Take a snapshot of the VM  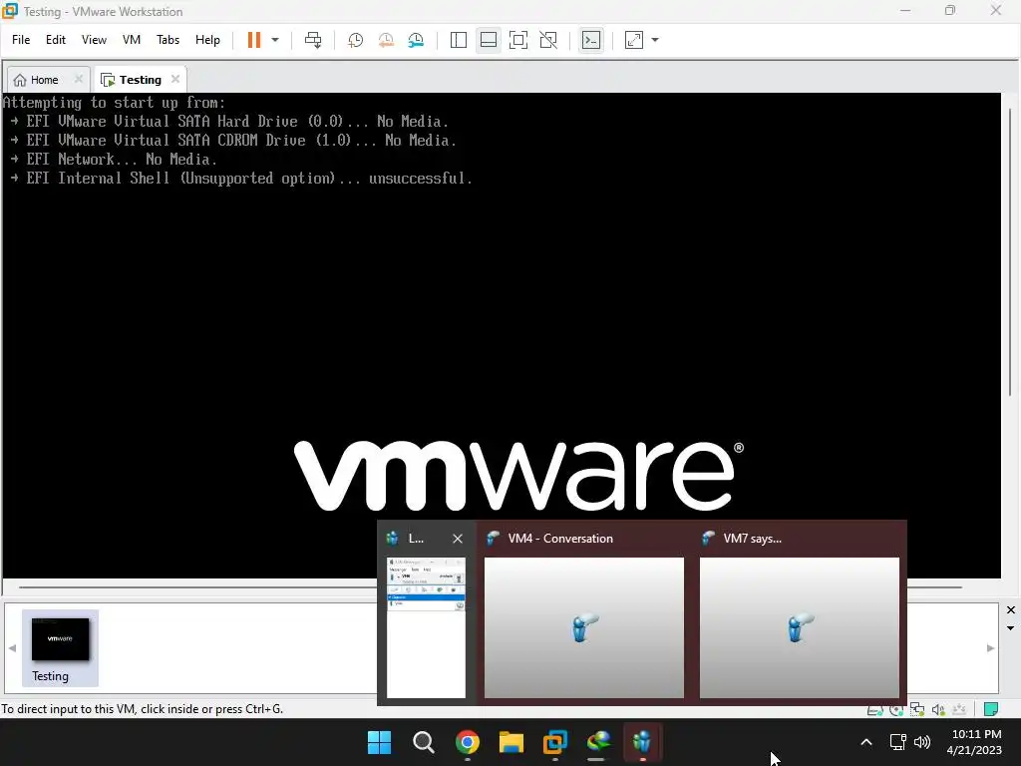(x=355, y=40)
